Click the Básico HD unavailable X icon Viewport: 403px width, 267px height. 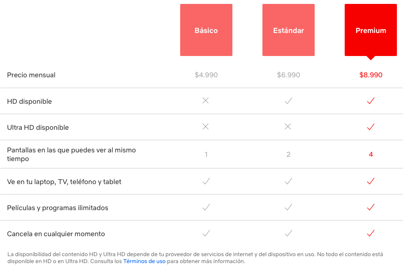tap(206, 101)
